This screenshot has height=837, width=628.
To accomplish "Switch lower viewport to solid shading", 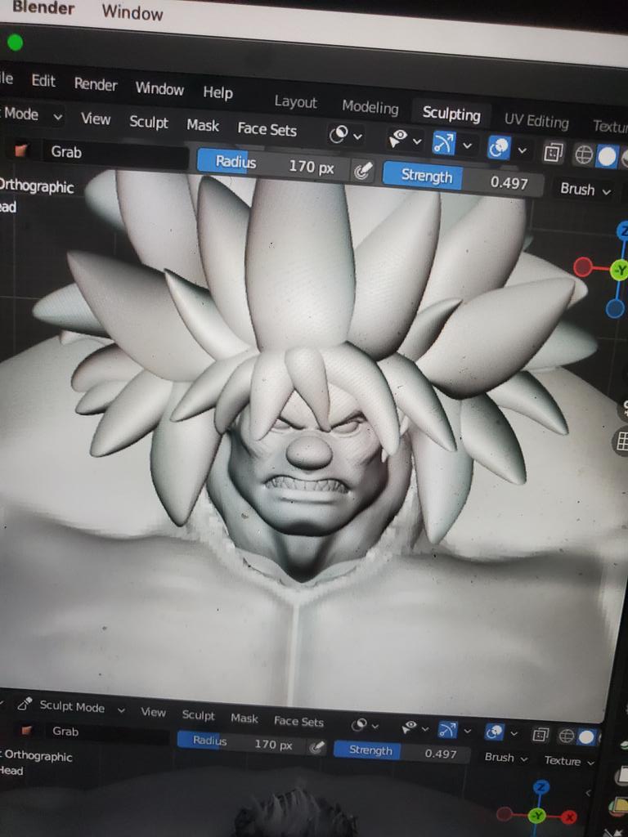I will click(x=585, y=738).
